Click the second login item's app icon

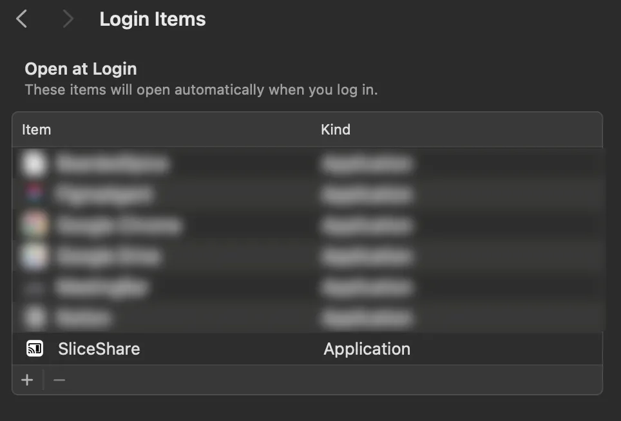click(x=34, y=194)
